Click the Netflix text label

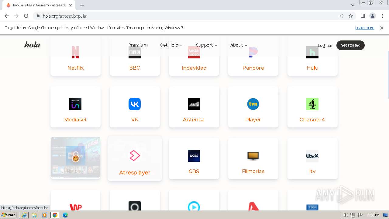(75, 68)
